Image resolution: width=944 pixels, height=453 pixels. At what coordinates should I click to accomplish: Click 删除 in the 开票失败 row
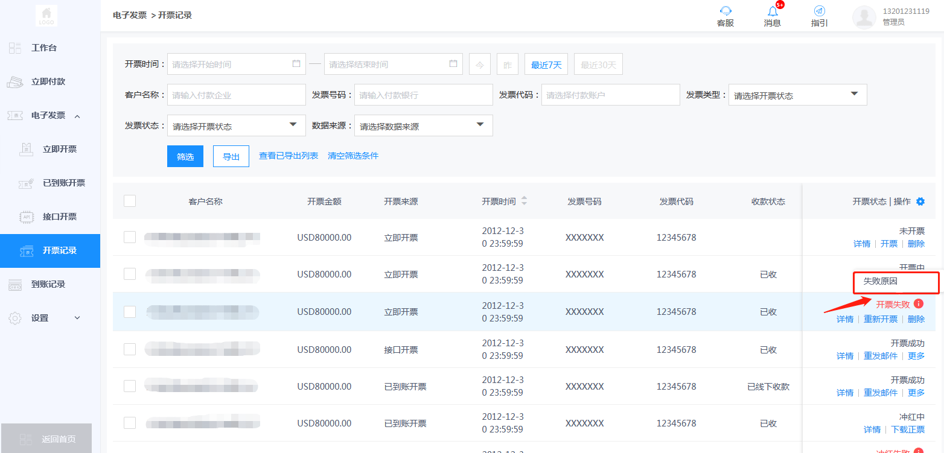pos(916,319)
